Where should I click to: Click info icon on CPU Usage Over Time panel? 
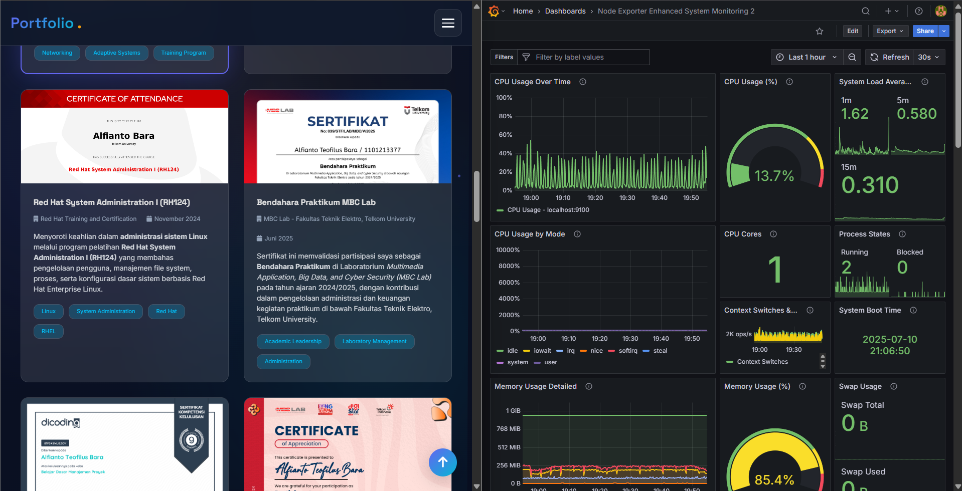pos(583,82)
